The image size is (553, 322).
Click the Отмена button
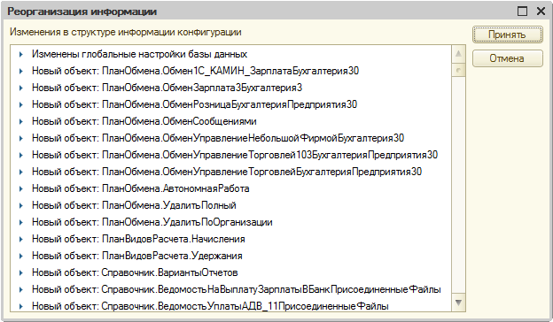tap(507, 58)
